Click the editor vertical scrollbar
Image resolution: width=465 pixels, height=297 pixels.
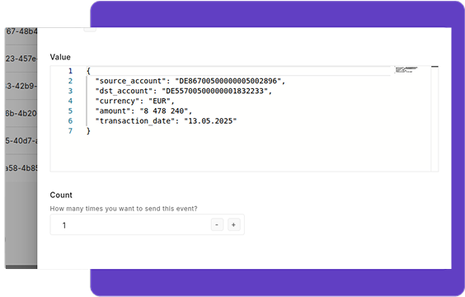pyautogui.click(x=434, y=119)
